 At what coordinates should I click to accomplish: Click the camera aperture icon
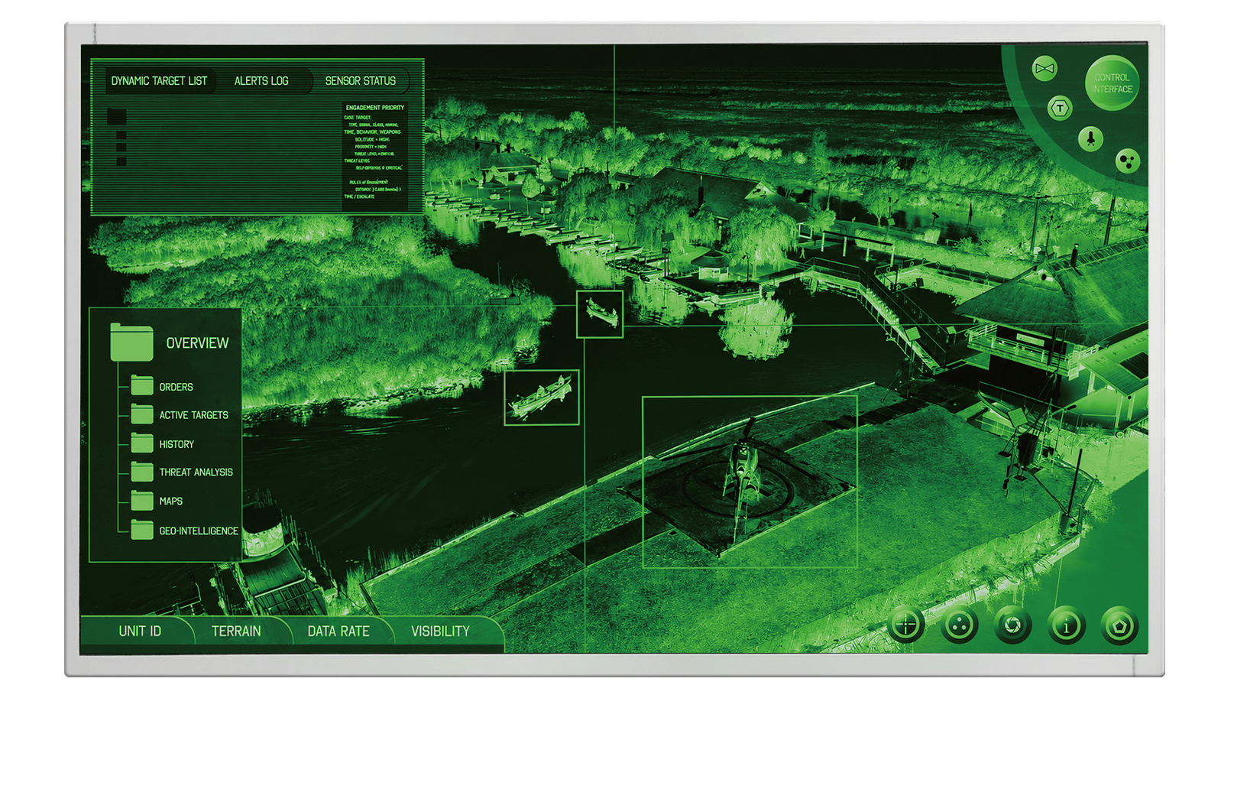[1013, 626]
